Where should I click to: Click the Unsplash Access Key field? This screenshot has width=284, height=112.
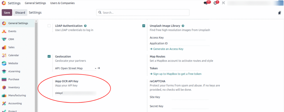coord(185,38)
